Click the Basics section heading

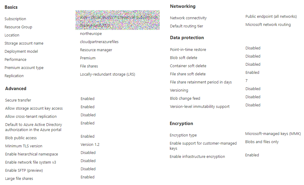click(11, 7)
